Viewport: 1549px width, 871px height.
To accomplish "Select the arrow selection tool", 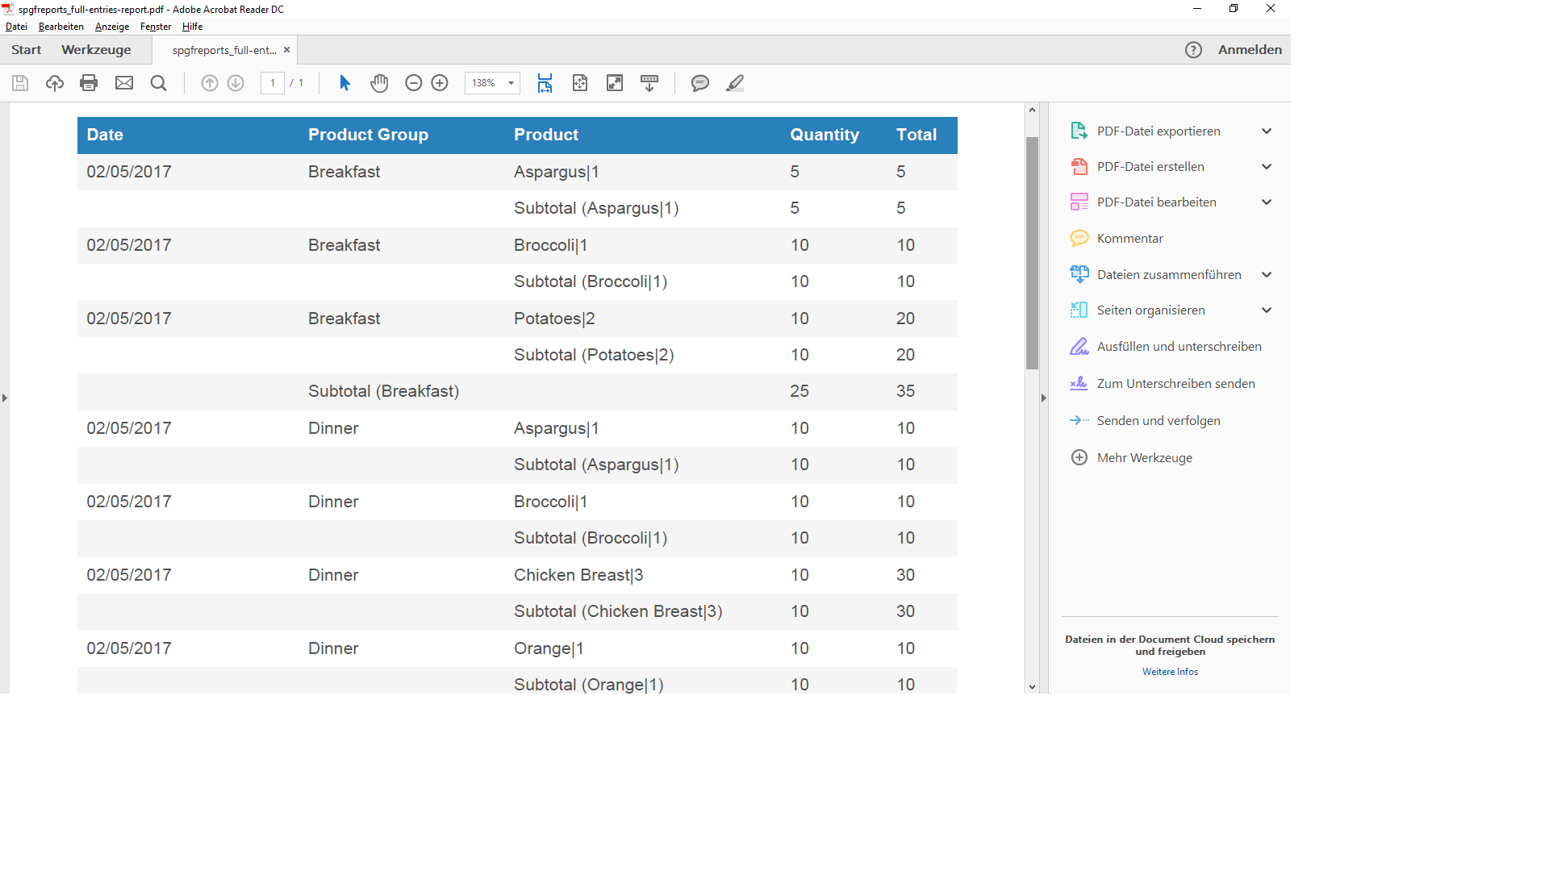I will click(x=344, y=83).
